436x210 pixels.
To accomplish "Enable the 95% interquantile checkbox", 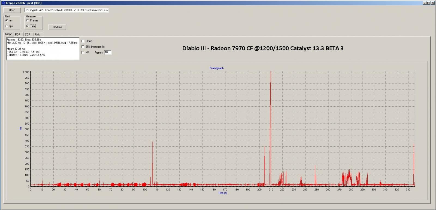I will click(83, 47).
